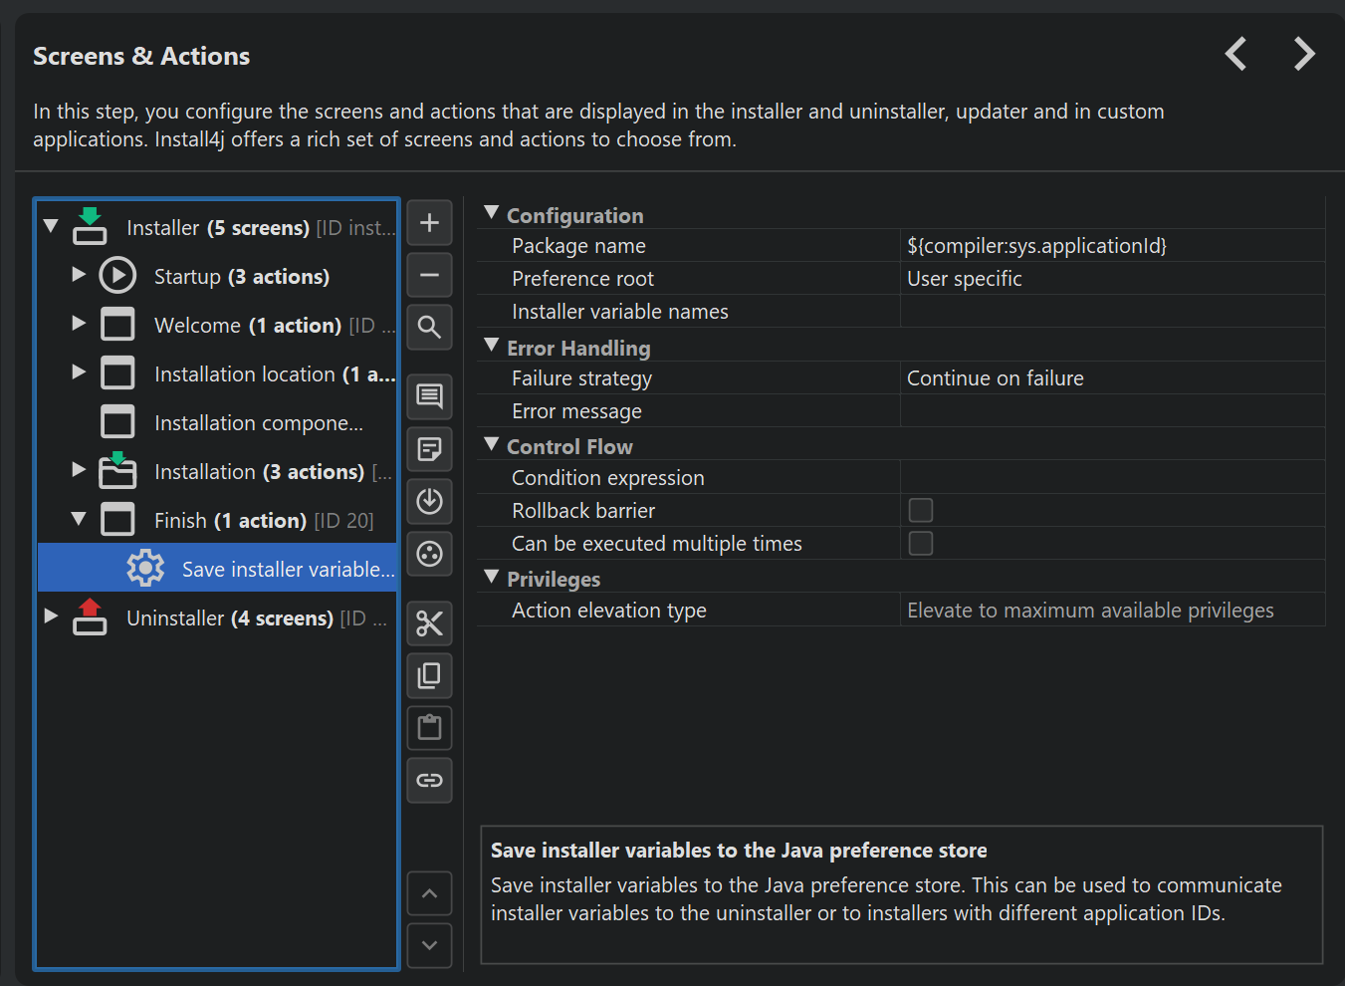Click the chain link icon

(x=429, y=780)
